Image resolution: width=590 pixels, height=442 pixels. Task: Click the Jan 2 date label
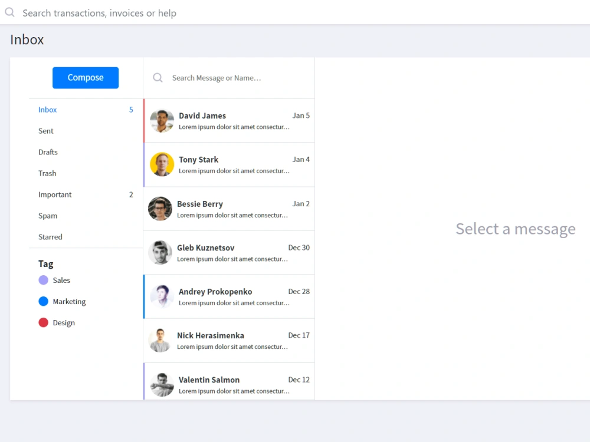tap(301, 204)
